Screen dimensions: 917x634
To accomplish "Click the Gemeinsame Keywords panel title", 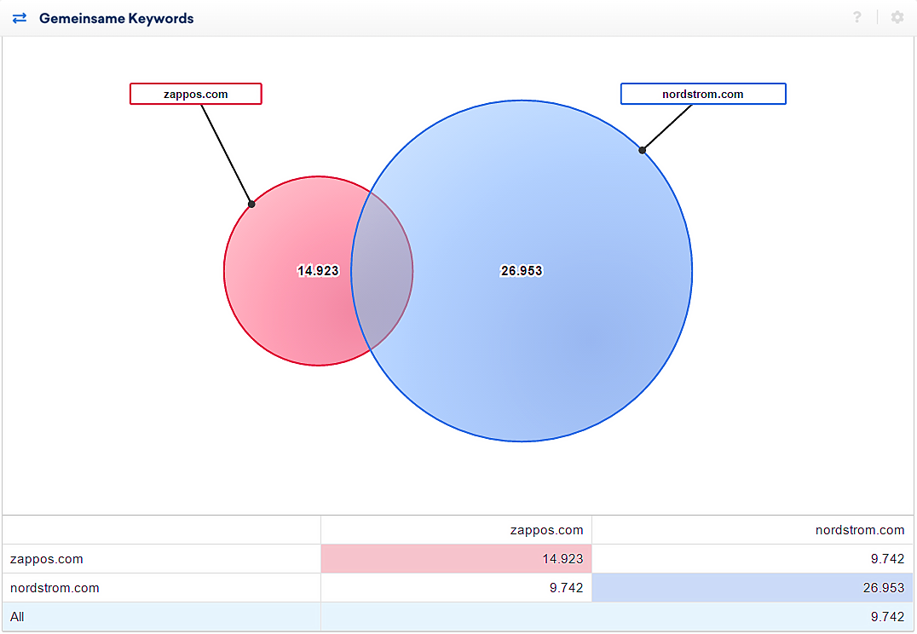I will coord(116,18).
